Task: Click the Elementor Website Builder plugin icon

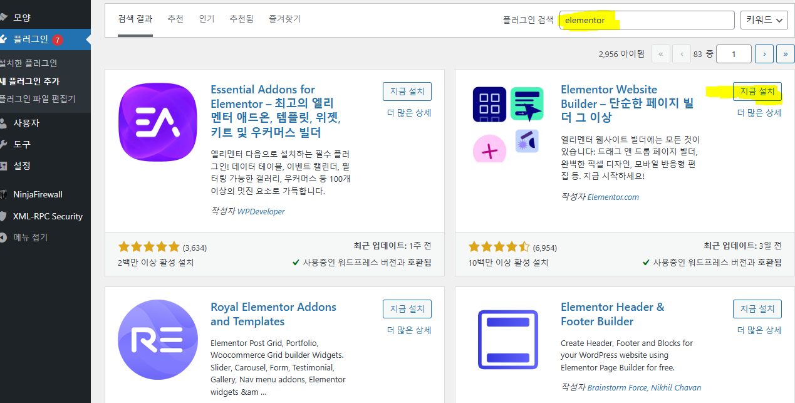Action: click(x=508, y=123)
